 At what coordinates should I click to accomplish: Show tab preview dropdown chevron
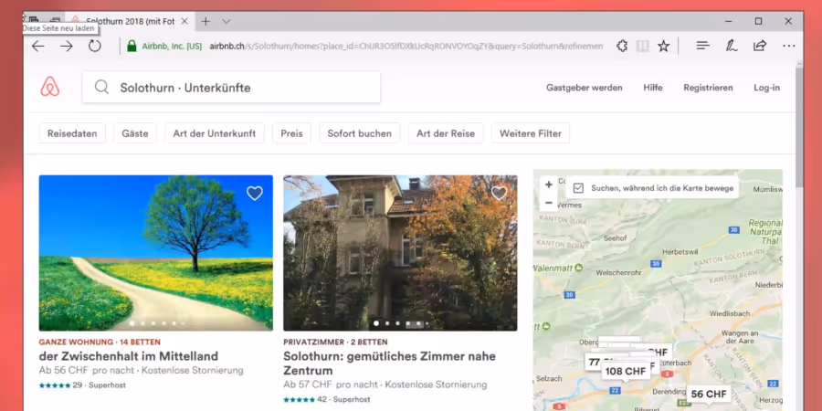[226, 22]
